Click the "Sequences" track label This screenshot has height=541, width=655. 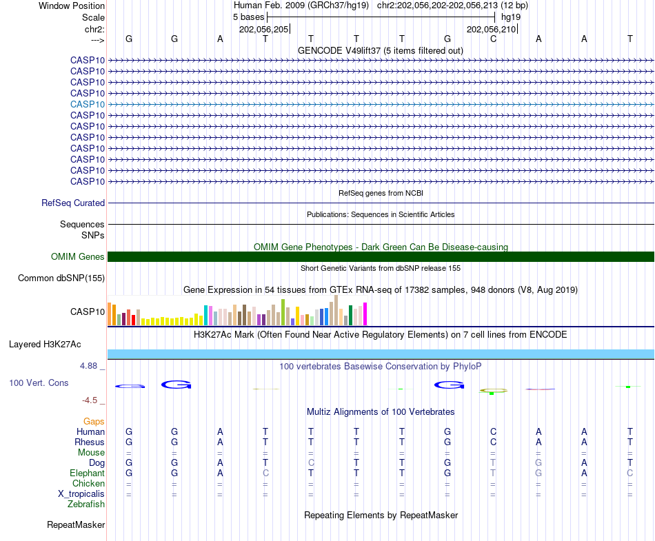pos(82,224)
